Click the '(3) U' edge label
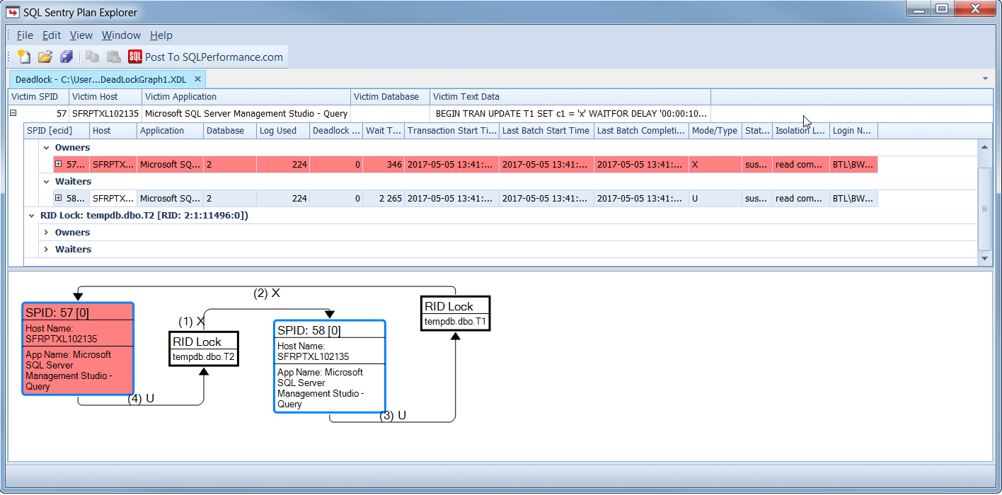 (393, 415)
